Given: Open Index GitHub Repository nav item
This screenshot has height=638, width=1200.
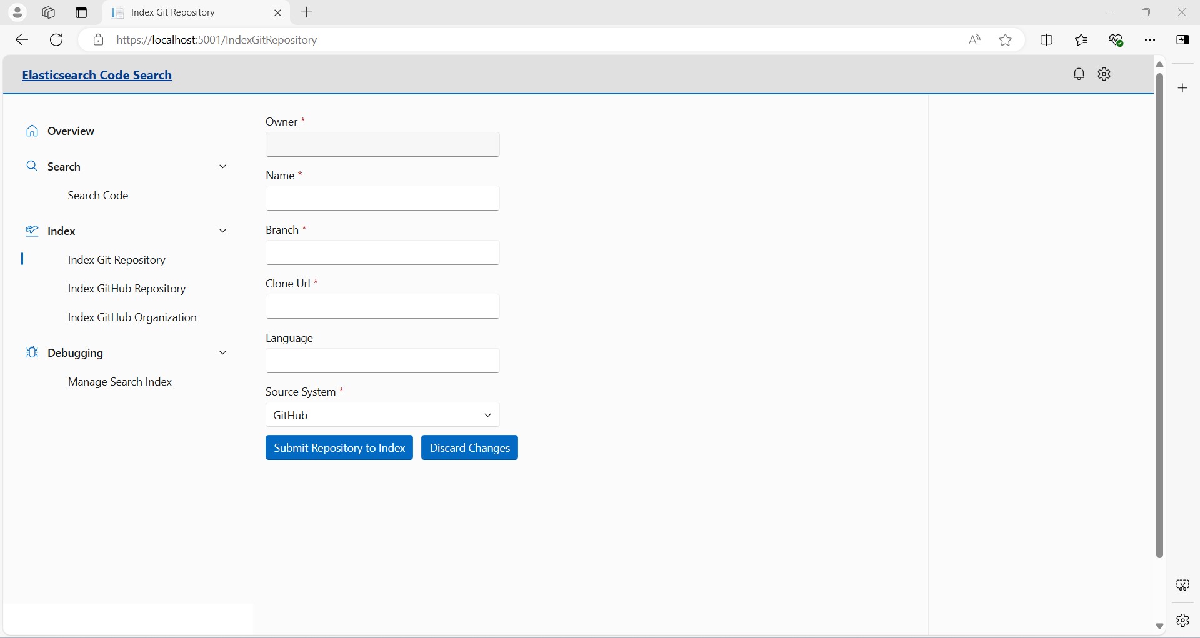Looking at the screenshot, I should (127, 289).
